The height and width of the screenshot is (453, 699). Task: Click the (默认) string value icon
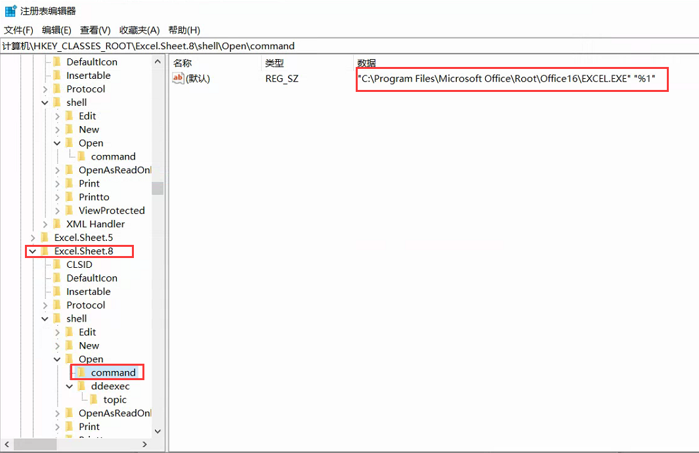point(178,79)
